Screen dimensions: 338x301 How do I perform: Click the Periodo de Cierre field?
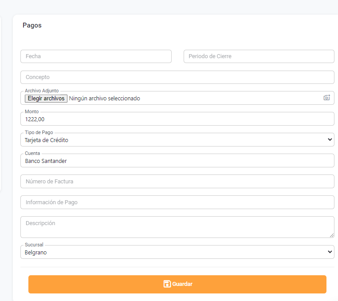pos(259,56)
